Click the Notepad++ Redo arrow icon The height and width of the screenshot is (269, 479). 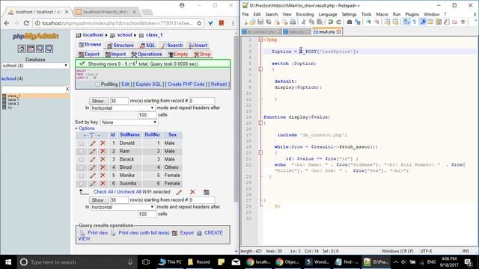pyautogui.click(x=338, y=22)
